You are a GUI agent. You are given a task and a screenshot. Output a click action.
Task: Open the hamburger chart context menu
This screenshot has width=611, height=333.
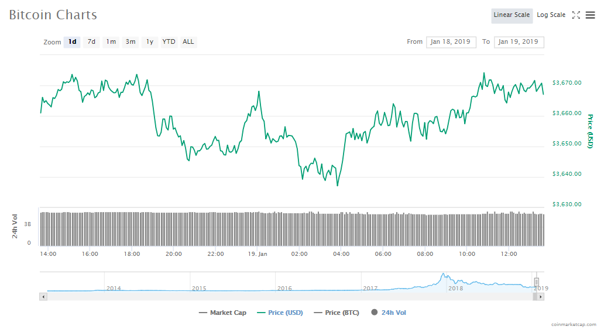click(x=590, y=15)
